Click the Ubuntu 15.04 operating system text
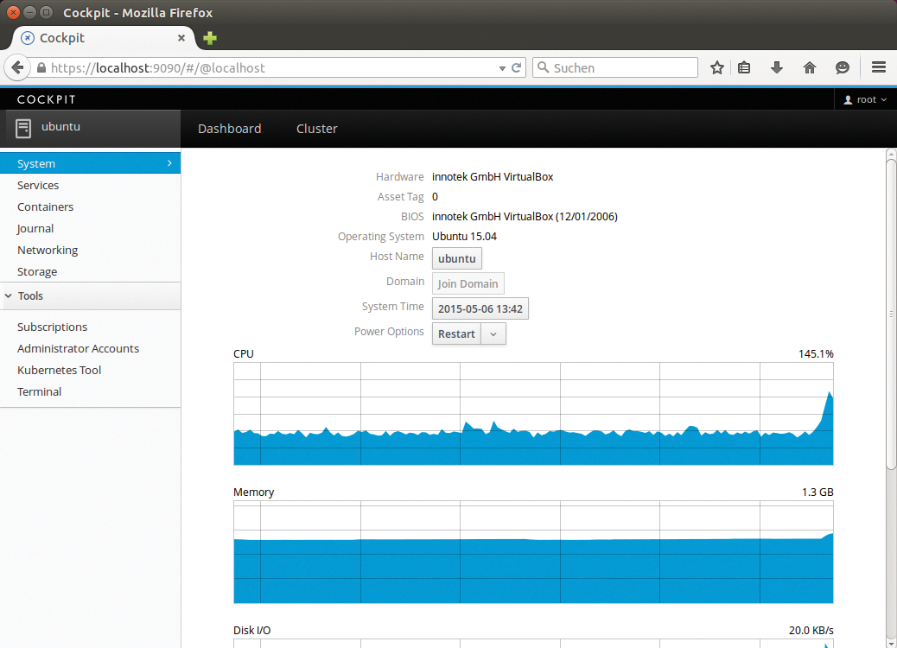 point(464,236)
